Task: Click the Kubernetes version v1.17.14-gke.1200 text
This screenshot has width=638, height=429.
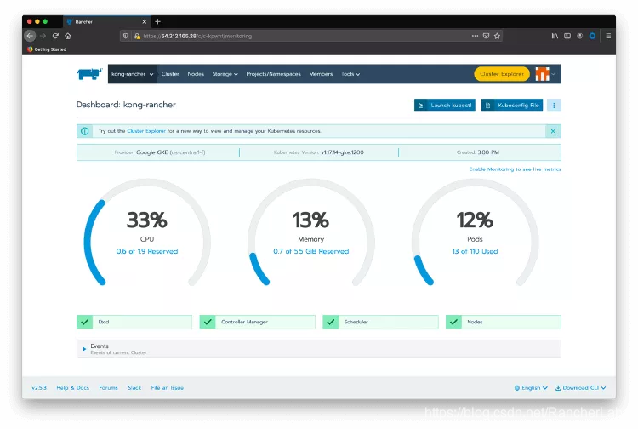Action: (342, 152)
